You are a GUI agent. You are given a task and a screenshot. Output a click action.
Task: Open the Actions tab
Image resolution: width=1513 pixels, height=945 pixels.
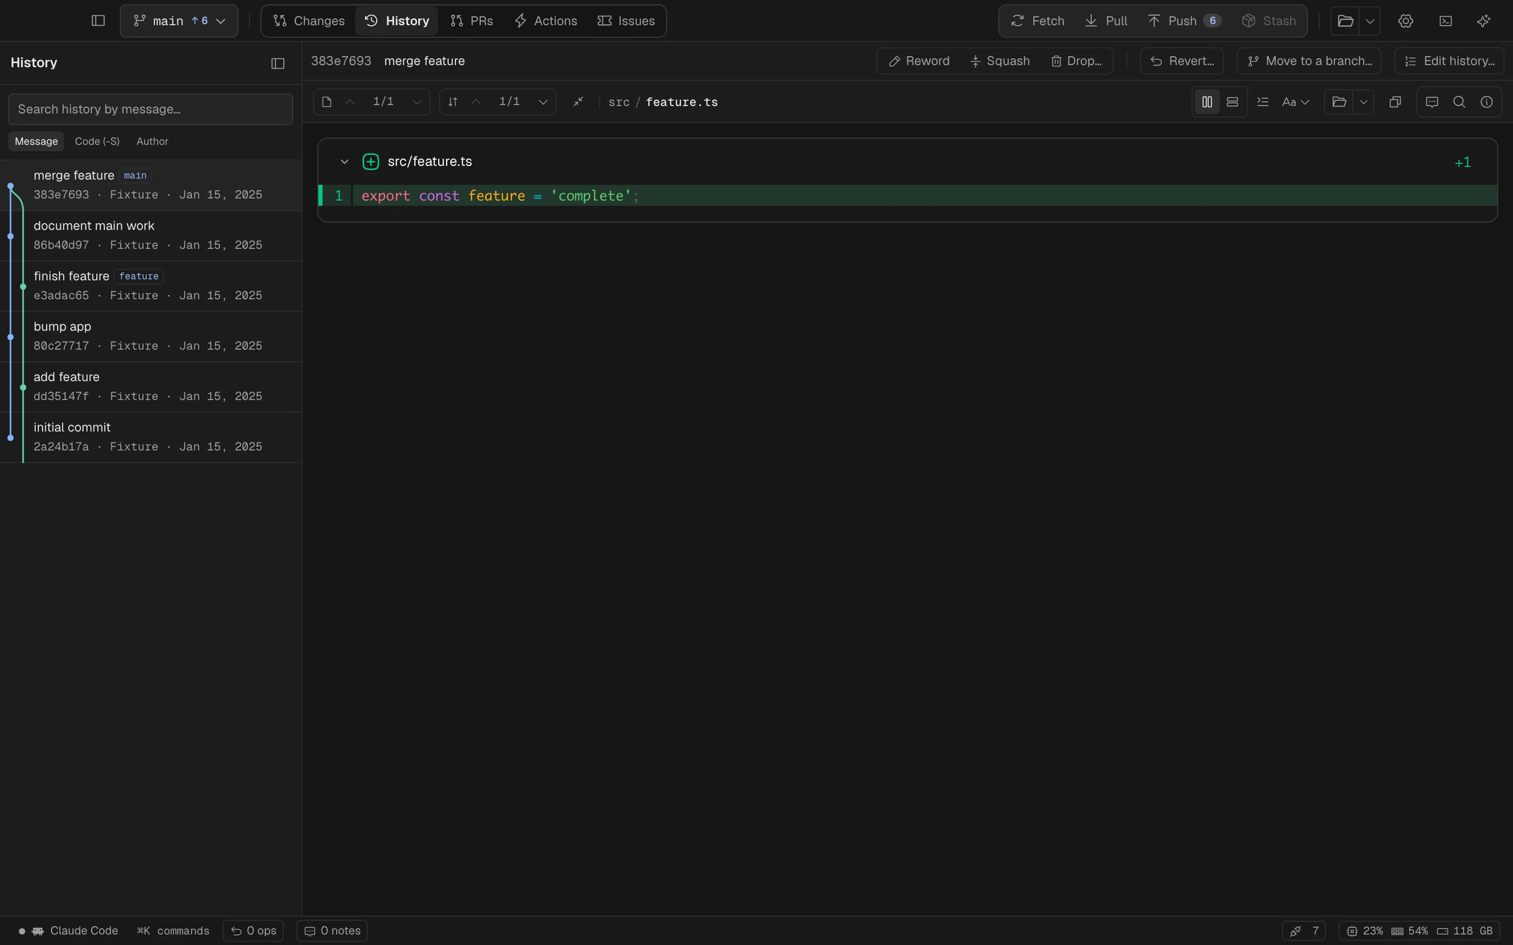point(546,20)
